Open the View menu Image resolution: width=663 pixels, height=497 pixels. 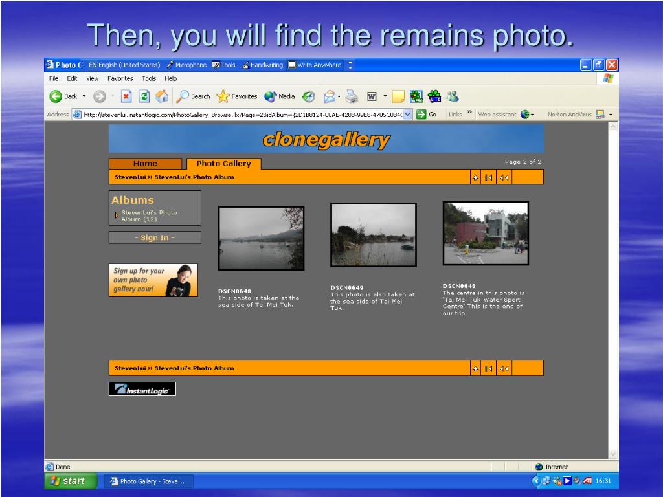(x=92, y=78)
